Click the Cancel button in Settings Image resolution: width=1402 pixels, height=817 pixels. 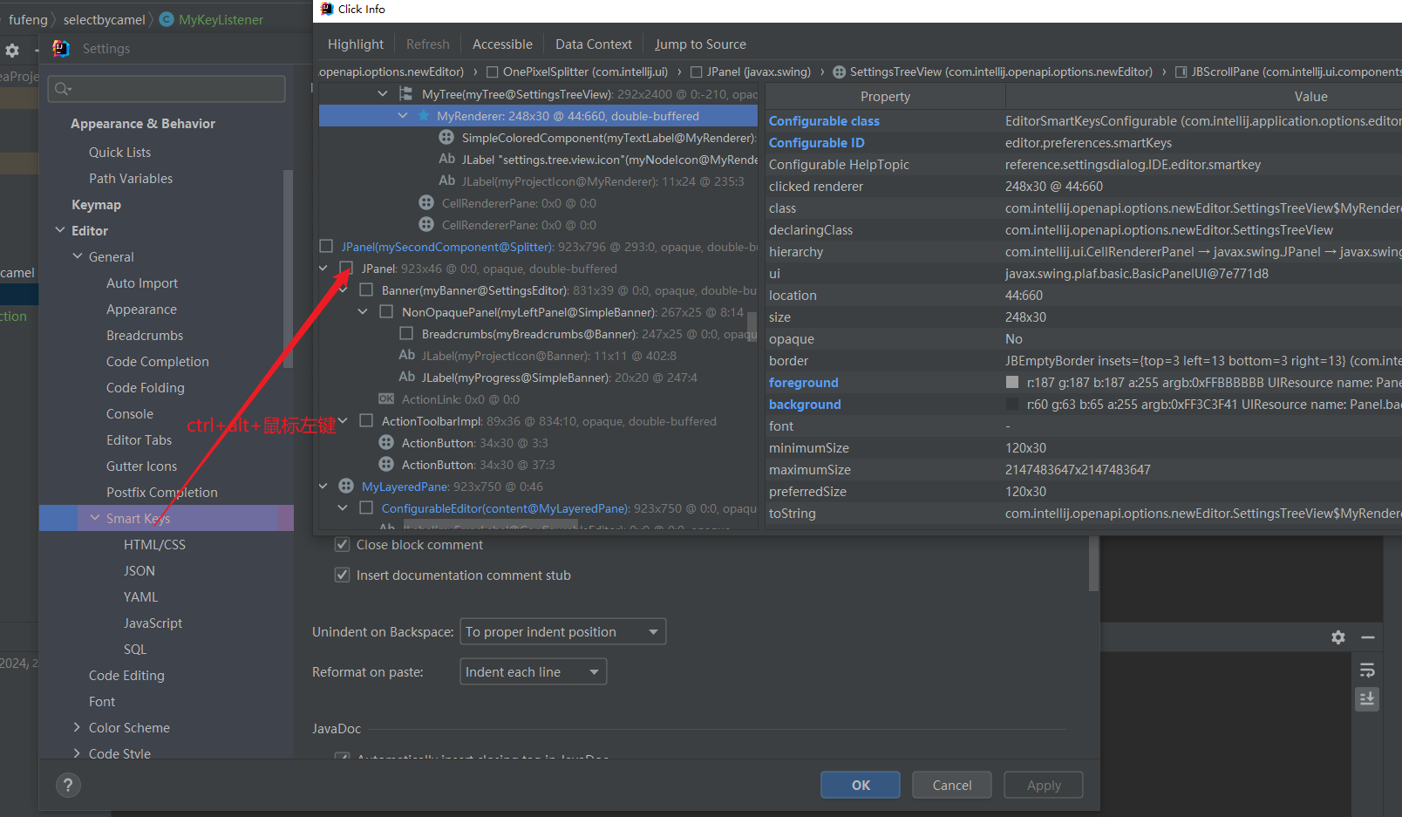pyautogui.click(x=952, y=785)
